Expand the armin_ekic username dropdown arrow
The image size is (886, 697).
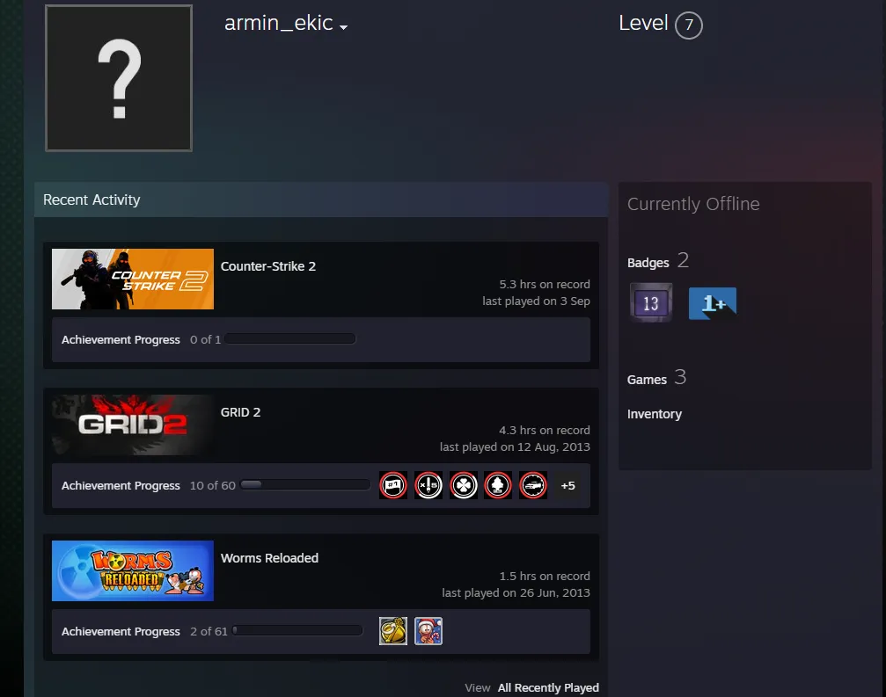pyautogui.click(x=343, y=26)
